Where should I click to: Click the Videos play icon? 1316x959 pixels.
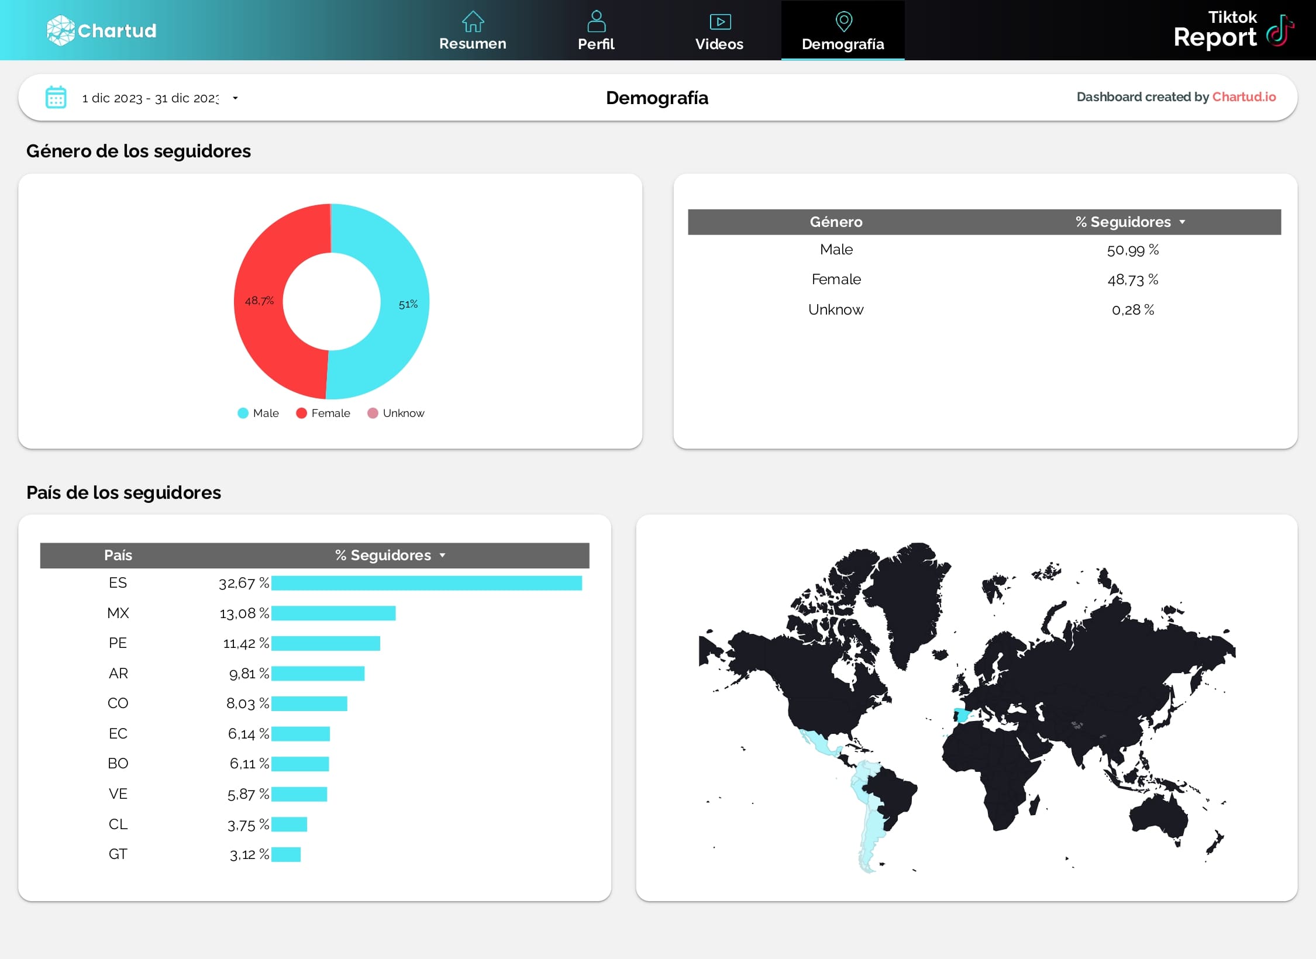719,22
